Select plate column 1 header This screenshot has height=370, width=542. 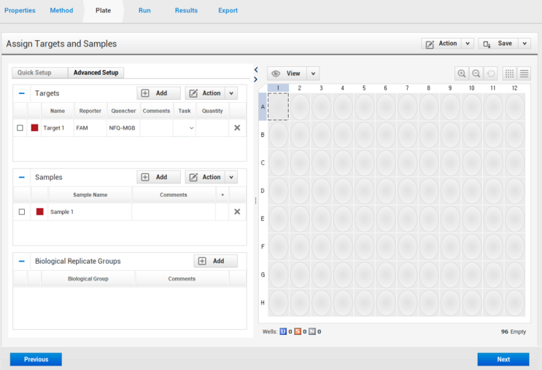[x=278, y=88]
